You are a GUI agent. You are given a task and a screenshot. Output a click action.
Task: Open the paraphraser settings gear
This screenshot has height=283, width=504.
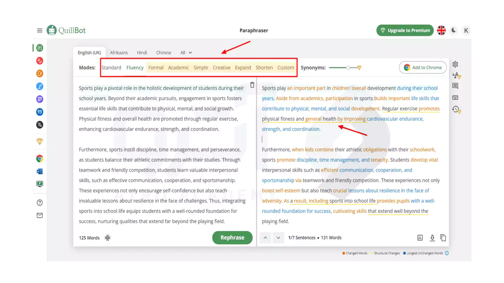[455, 64]
